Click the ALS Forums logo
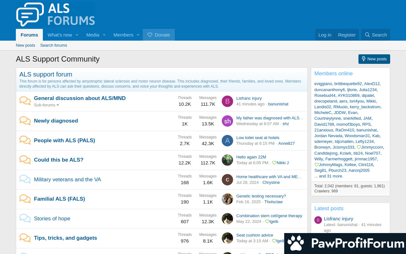This screenshot has width=406, height=254. tap(56, 14)
